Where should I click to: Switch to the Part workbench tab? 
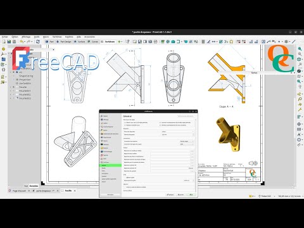click(50, 42)
